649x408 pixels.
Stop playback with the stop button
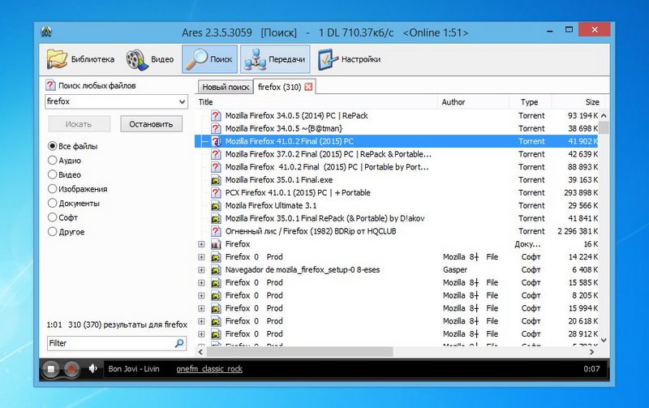pos(51,369)
